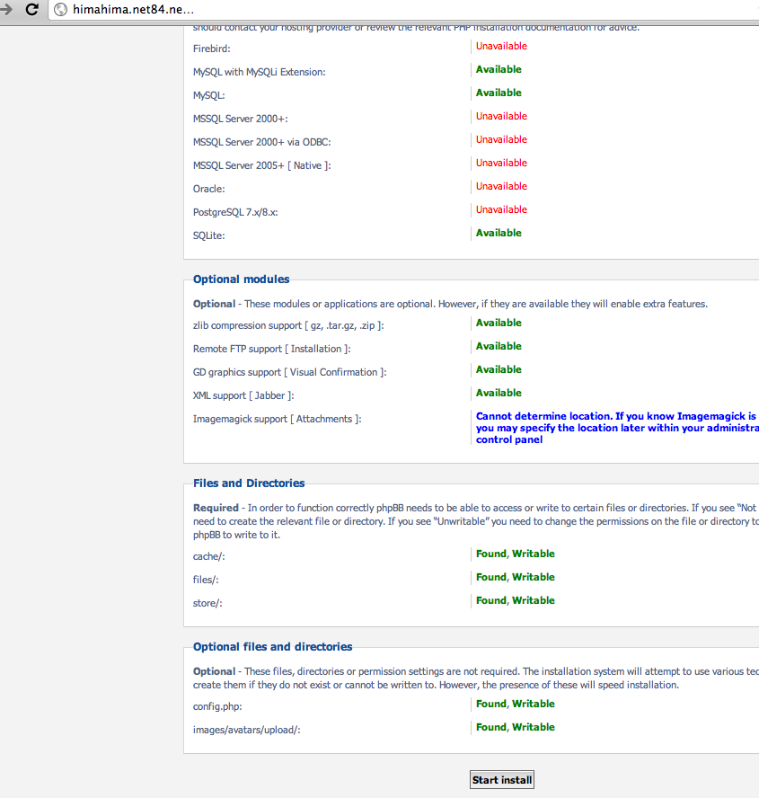Screen dimensions: 759x798
Task: Click the Optional modules section heading
Action: pos(241,279)
